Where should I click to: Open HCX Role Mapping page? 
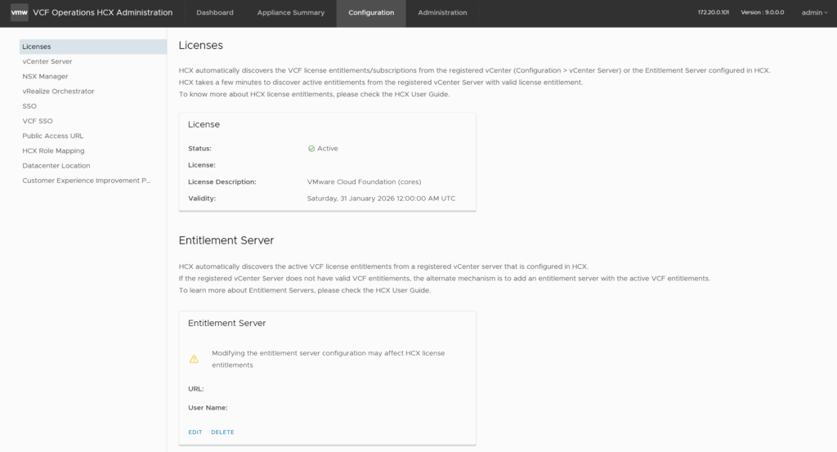(53, 150)
